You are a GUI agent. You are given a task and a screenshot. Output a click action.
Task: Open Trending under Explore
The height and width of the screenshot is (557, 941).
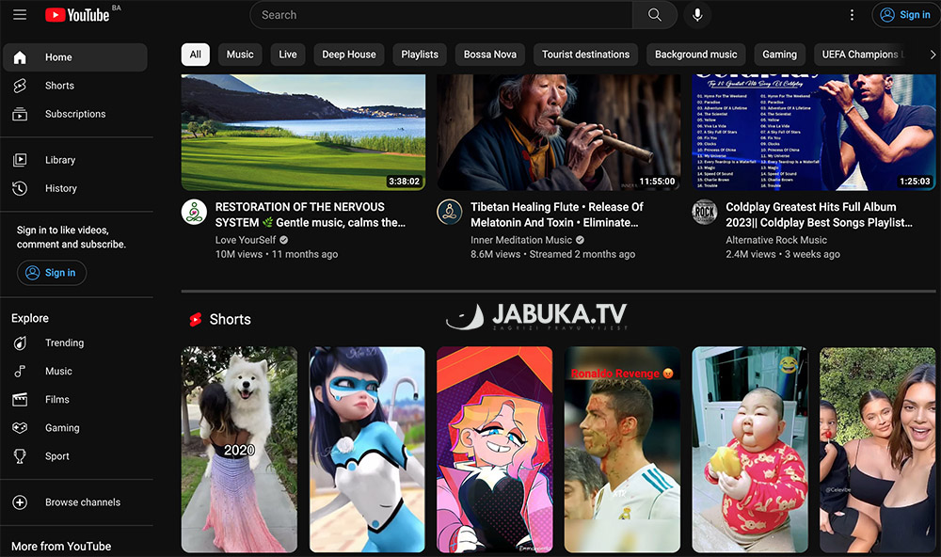75,342
